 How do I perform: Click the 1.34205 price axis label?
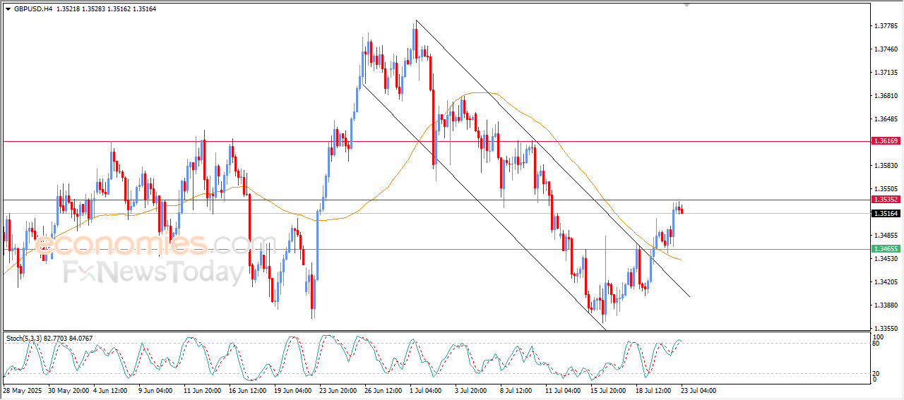click(x=886, y=282)
